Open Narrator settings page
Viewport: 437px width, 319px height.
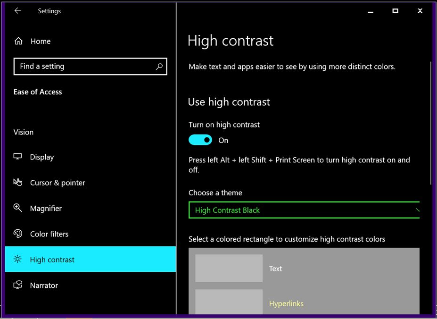pyautogui.click(x=91, y=285)
